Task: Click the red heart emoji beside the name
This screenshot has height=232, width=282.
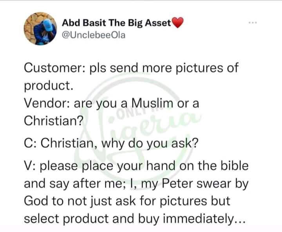Action: point(178,24)
